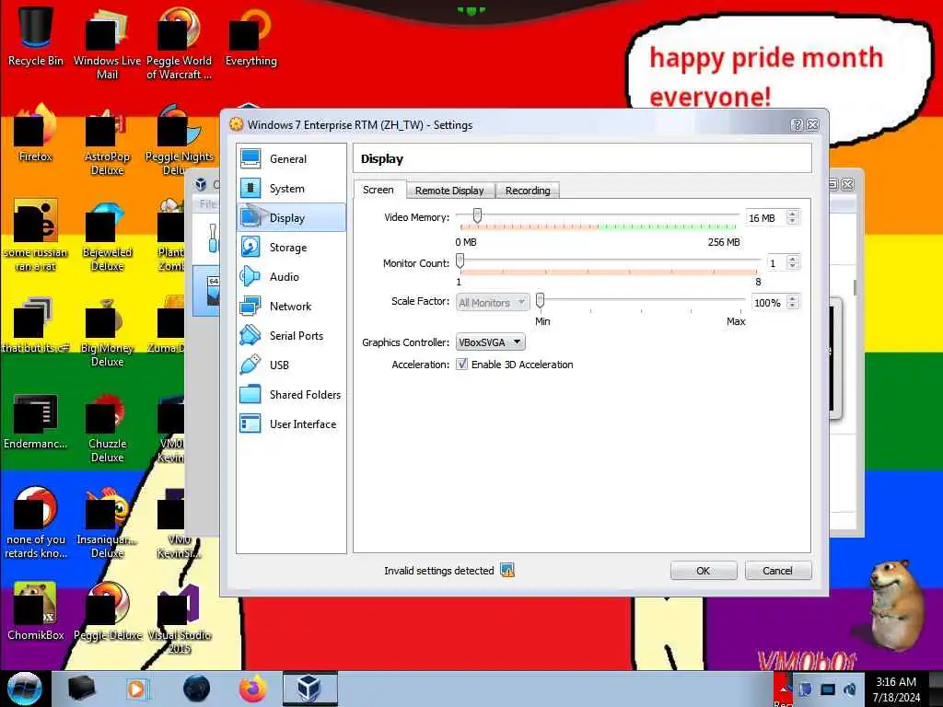Open the Audio settings category

pos(291,276)
